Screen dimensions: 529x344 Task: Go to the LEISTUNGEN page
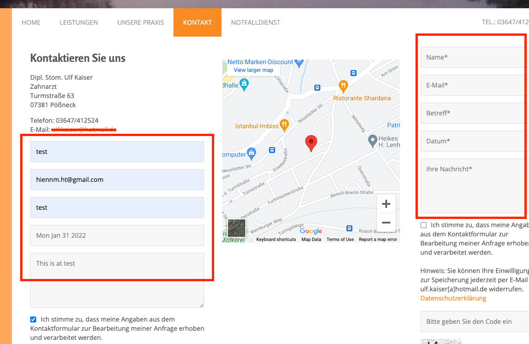pyautogui.click(x=79, y=22)
